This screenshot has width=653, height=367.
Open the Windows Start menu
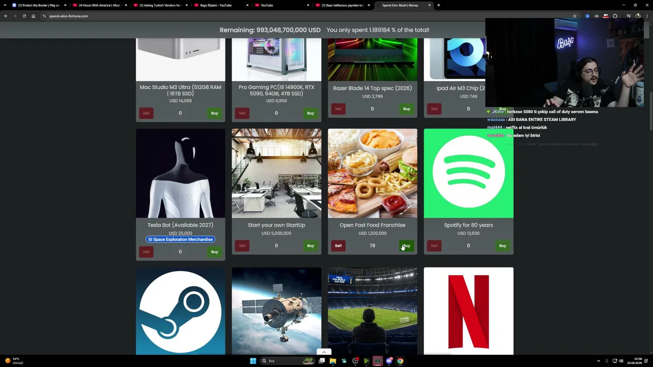pyautogui.click(x=253, y=361)
